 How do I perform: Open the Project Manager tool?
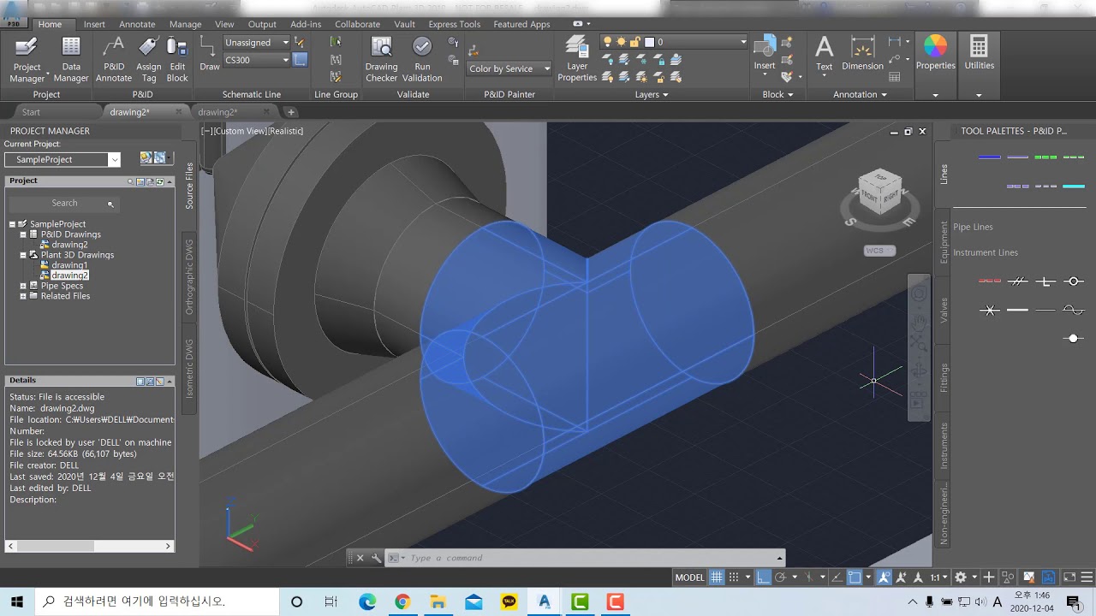(27, 59)
